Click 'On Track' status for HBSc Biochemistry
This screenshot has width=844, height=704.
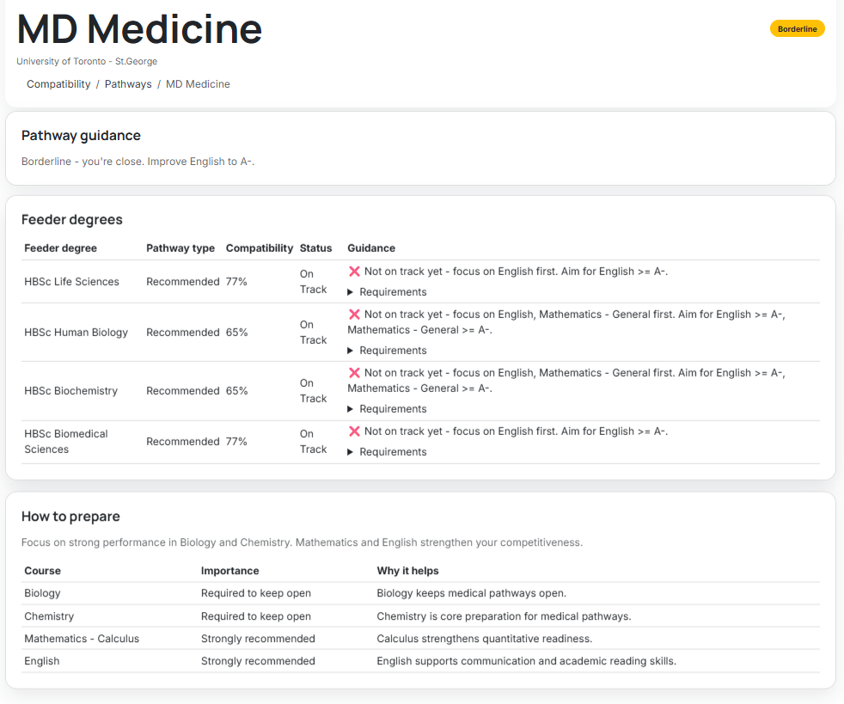[x=313, y=391]
